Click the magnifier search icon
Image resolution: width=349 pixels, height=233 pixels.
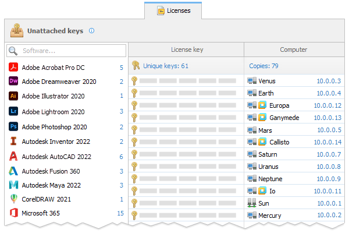(x=13, y=51)
